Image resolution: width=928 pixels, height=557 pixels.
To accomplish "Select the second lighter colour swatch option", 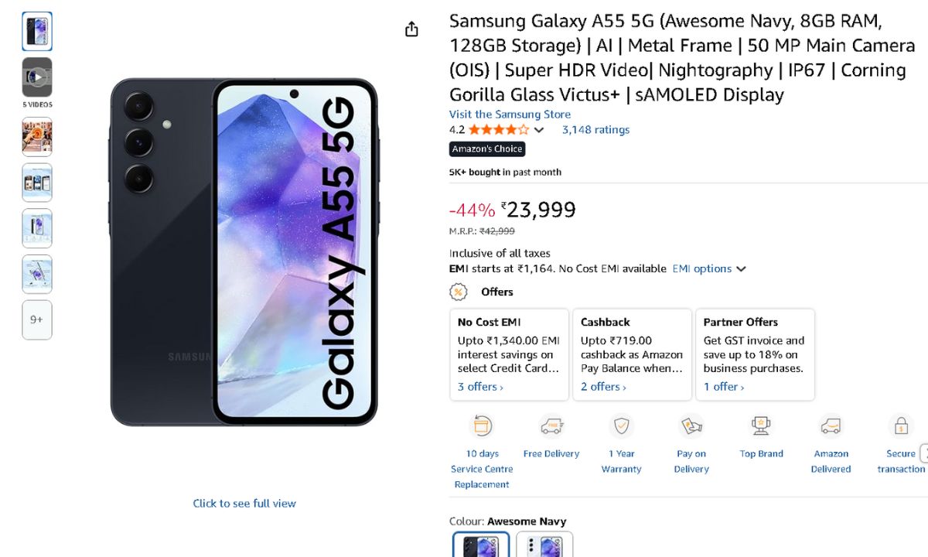I will click(x=544, y=545).
